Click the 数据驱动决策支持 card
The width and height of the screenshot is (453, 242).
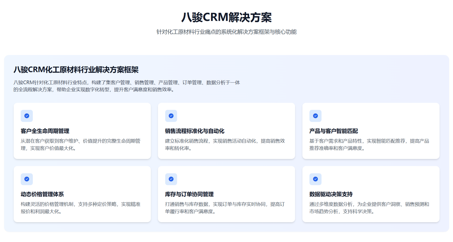[x=371, y=194]
